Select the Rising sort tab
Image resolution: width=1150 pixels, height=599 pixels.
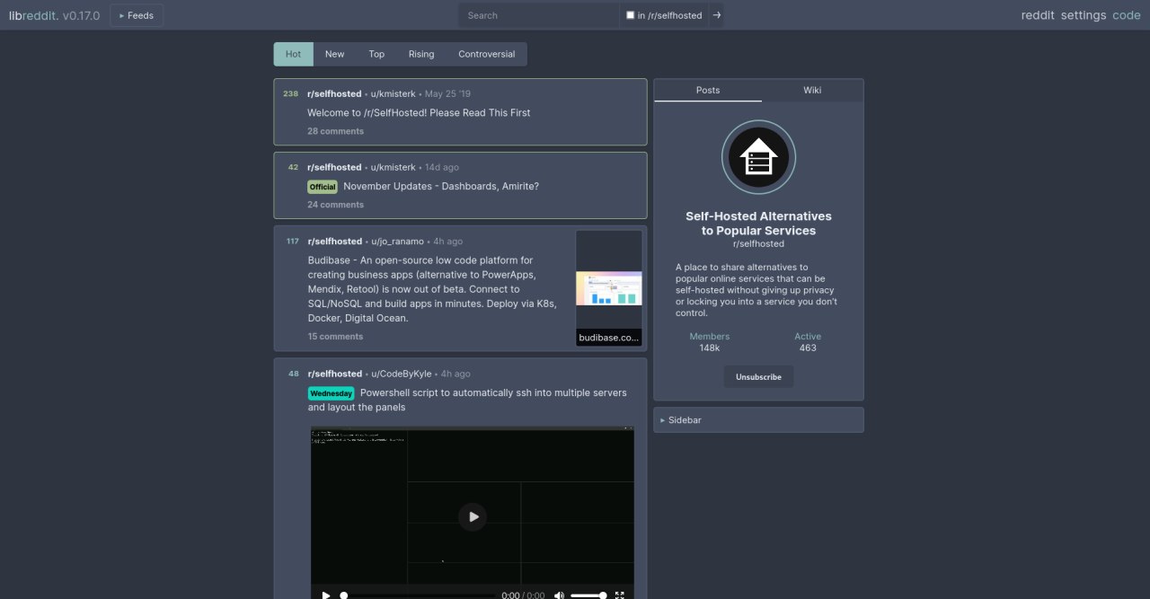pos(421,54)
